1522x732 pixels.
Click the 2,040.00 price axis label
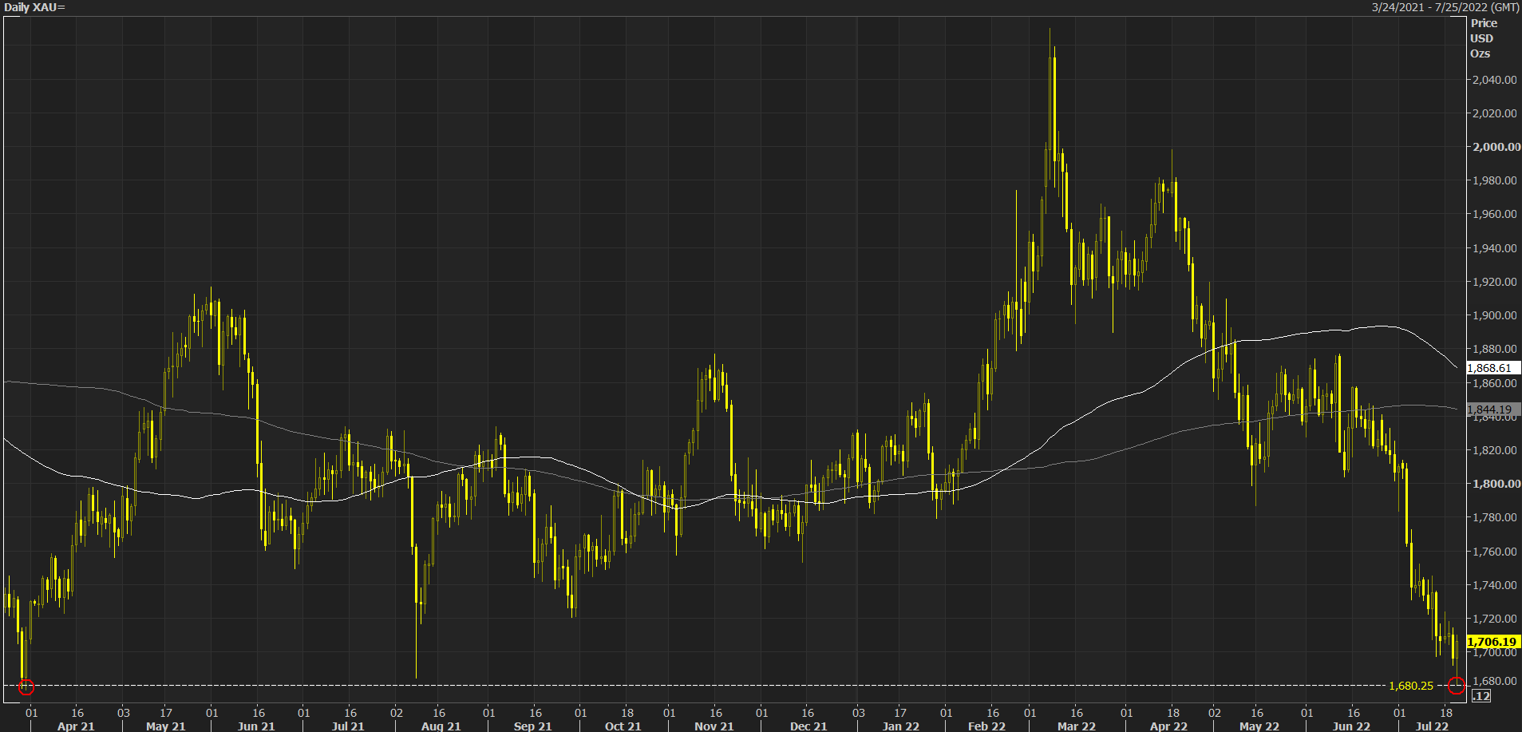tap(1495, 80)
